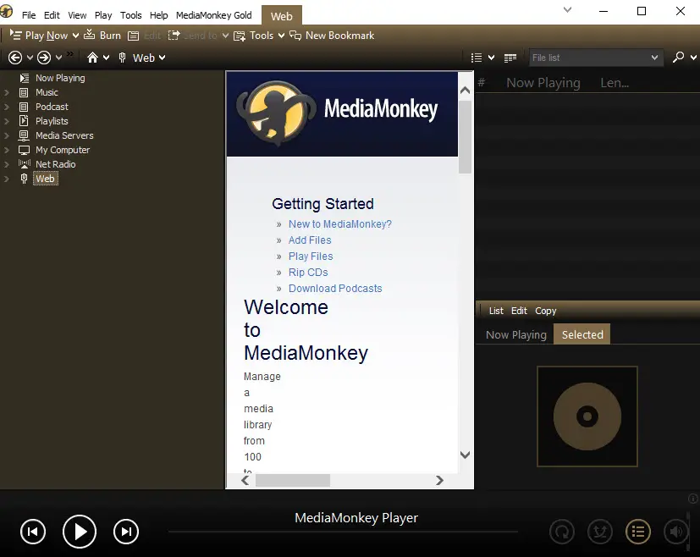Screen dimensions: 700x557
Task: Click the column layout icon
Action: point(510,58)
